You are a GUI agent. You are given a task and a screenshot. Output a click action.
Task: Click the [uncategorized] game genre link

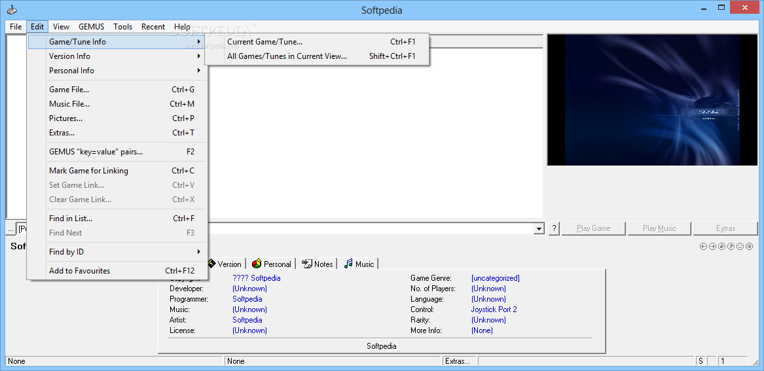495,278
